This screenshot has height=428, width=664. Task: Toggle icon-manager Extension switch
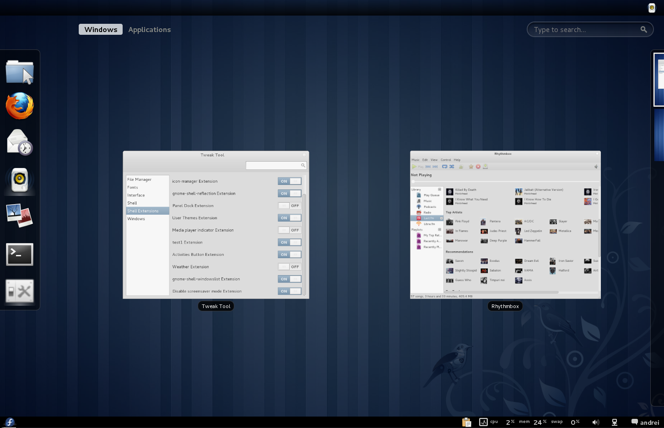pyautogui.click(x=290, y=181)
